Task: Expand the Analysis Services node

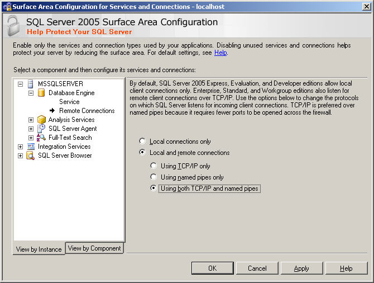Action: tap(31, 120)
